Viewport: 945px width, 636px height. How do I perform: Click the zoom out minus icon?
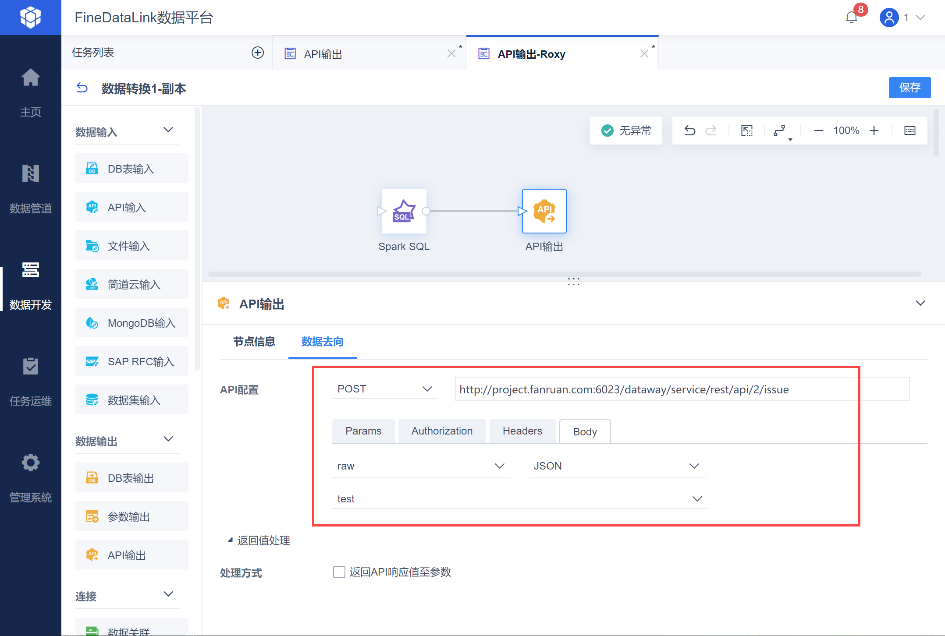pyautogui.click(x=818, y=131)
